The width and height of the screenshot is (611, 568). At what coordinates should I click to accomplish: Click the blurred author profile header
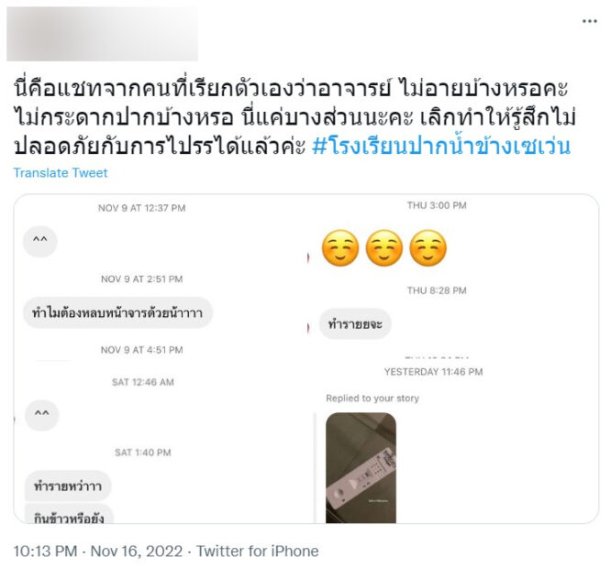point(102,34)
